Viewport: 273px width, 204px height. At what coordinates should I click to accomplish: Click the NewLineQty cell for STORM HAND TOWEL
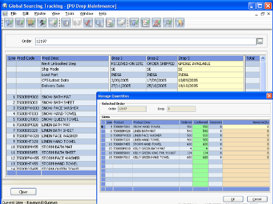[246, 144]
